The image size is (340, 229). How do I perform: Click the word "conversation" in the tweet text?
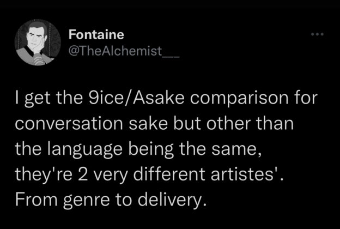[69, 124]
